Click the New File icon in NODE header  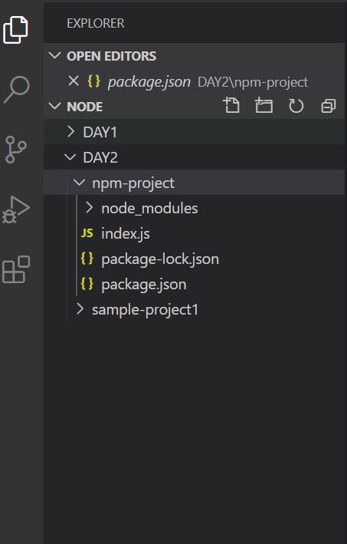(231, 105)
